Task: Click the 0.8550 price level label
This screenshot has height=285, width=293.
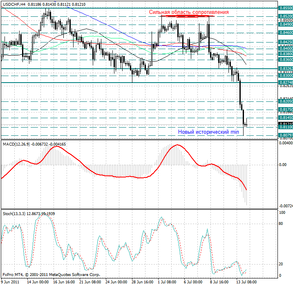Action: 285,8
